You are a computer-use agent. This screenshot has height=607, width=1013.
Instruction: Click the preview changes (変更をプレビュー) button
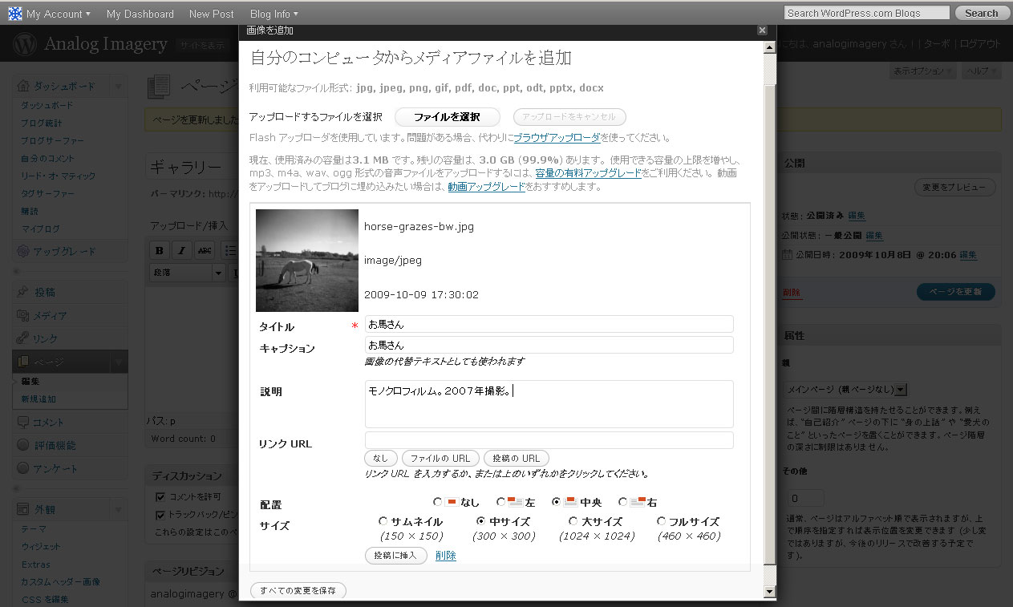tap(955, 188)
